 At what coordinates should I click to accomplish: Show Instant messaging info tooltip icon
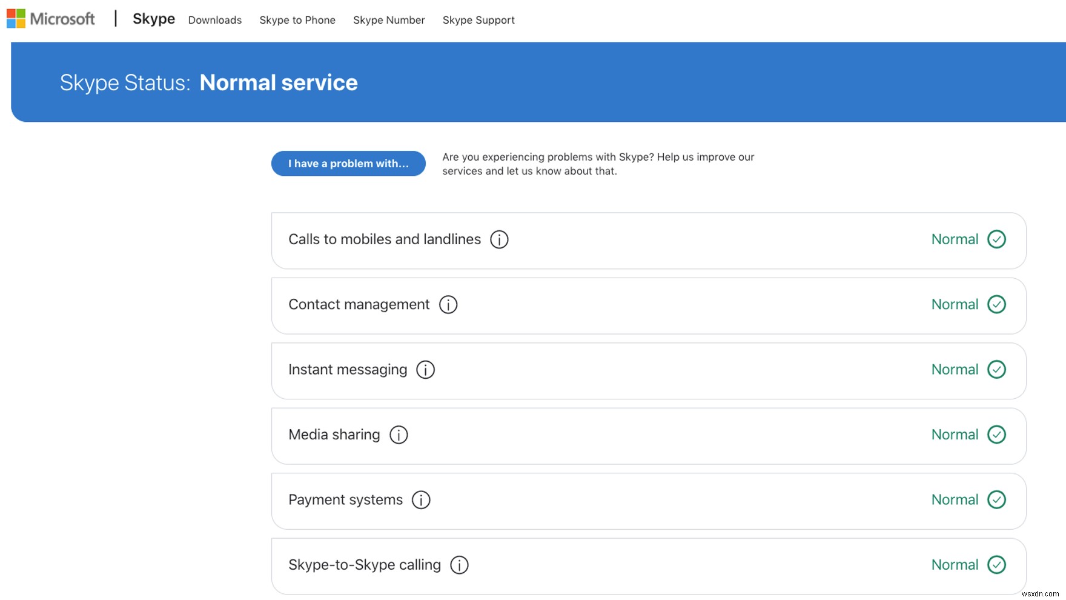pos(425,370)
